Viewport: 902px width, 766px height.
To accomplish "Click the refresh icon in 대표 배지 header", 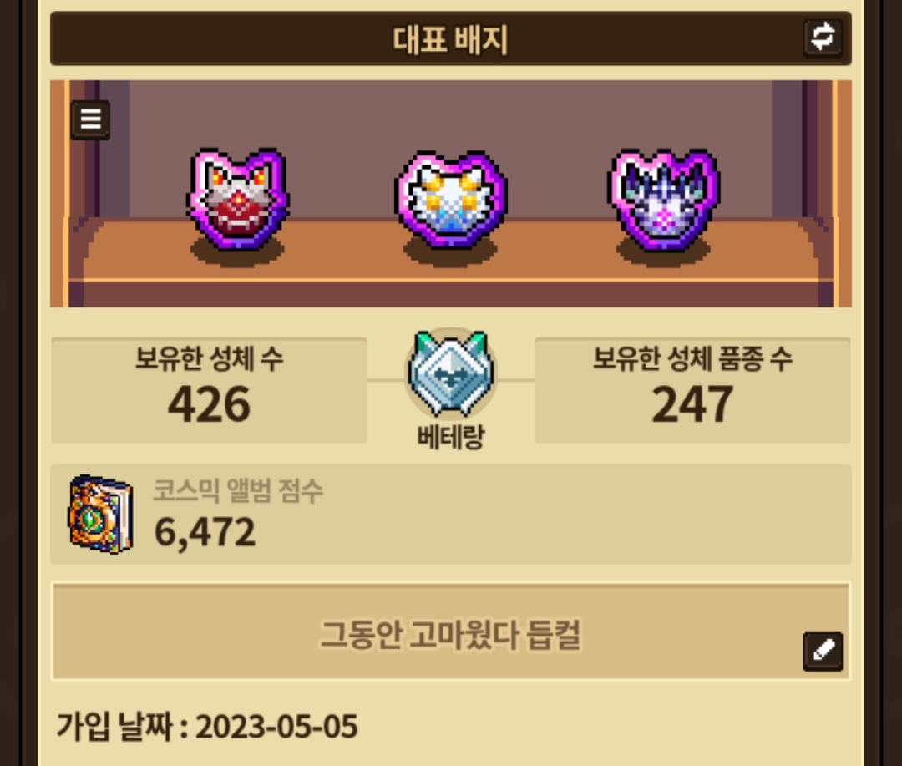I will coord(823,38).
